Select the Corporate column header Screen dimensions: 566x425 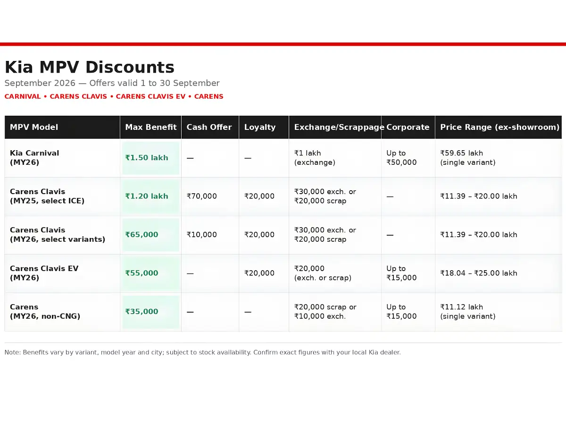click(408, 127)
